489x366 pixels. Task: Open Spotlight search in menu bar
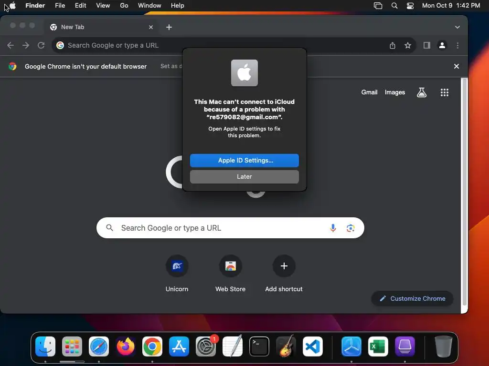point(394,5)
